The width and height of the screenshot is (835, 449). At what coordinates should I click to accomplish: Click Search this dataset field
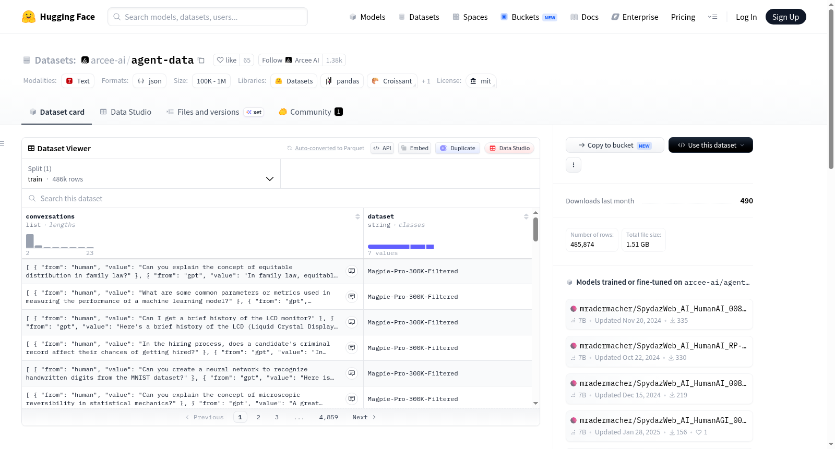pos(281,198)
